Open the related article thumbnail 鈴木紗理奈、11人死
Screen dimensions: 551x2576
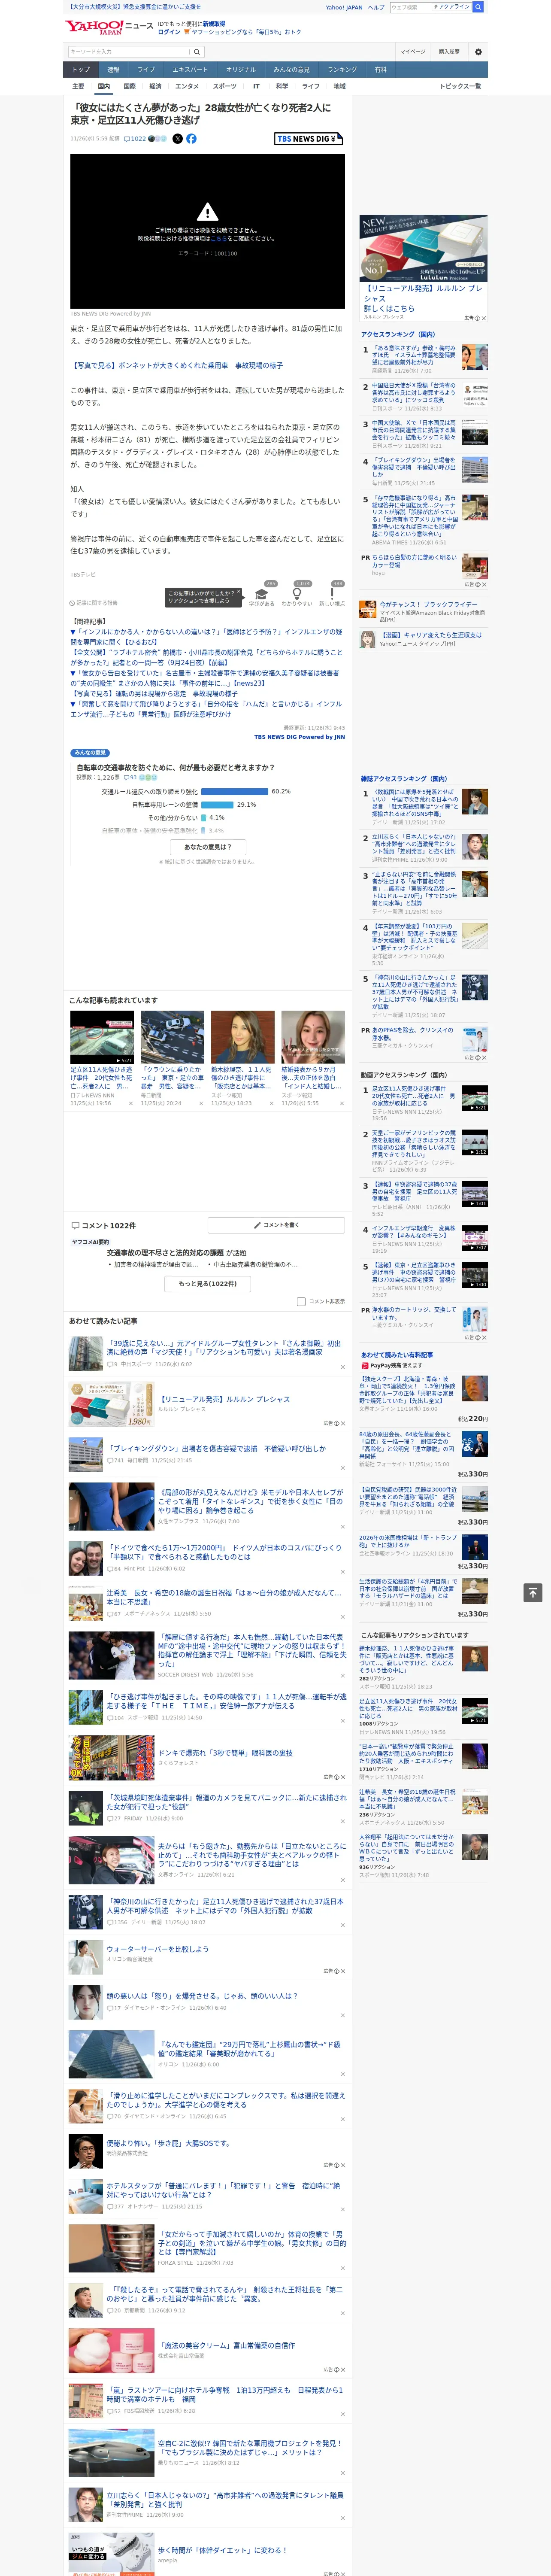[242, 1037]
